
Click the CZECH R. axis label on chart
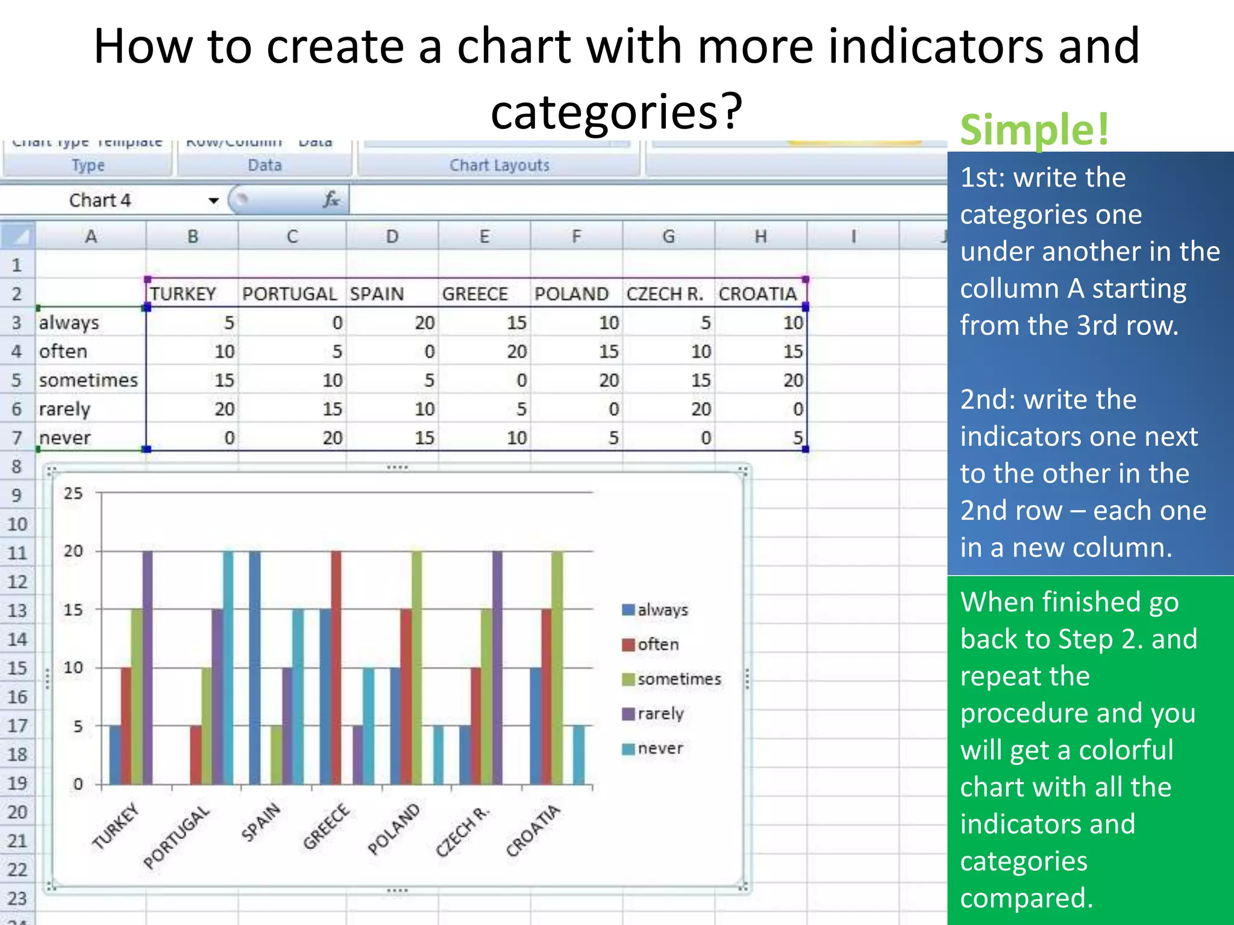463,831
